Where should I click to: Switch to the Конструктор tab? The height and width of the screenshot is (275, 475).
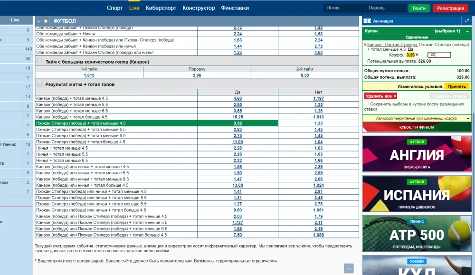199,8
